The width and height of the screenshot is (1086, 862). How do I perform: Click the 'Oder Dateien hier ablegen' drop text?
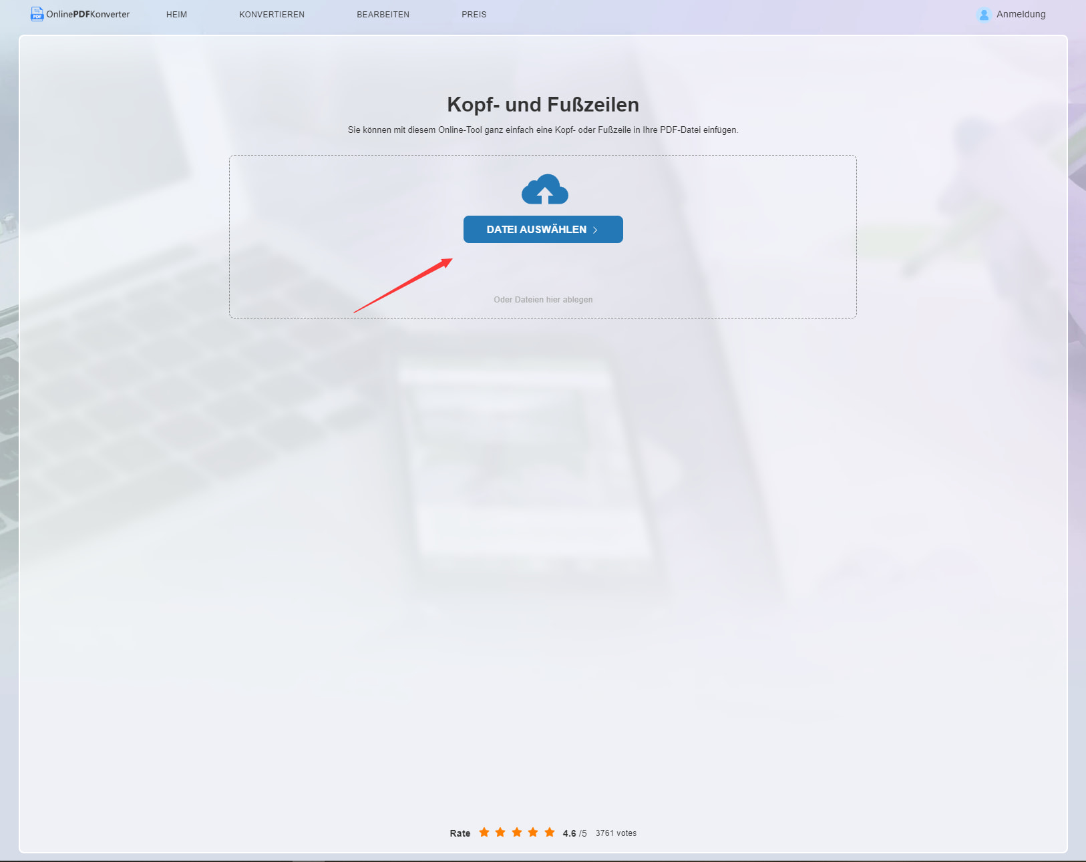point(543,300)
